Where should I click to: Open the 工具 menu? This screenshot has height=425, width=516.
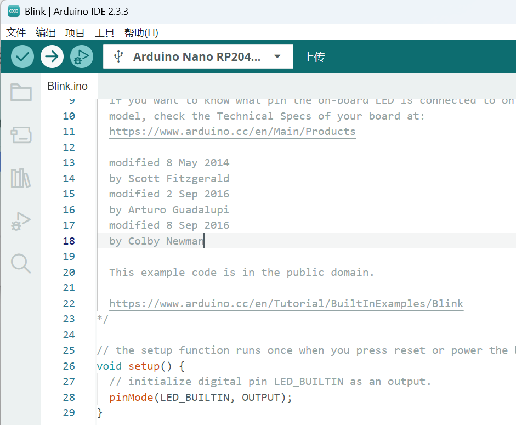(105, 32)
